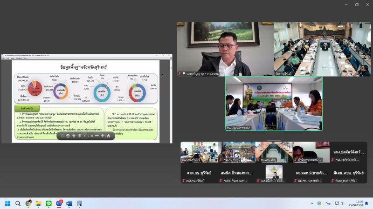Zoom out with minus icon in Acrobat toolbar
Image resolution: width=373 pixels, height=209 pixels.
[97, 136]
